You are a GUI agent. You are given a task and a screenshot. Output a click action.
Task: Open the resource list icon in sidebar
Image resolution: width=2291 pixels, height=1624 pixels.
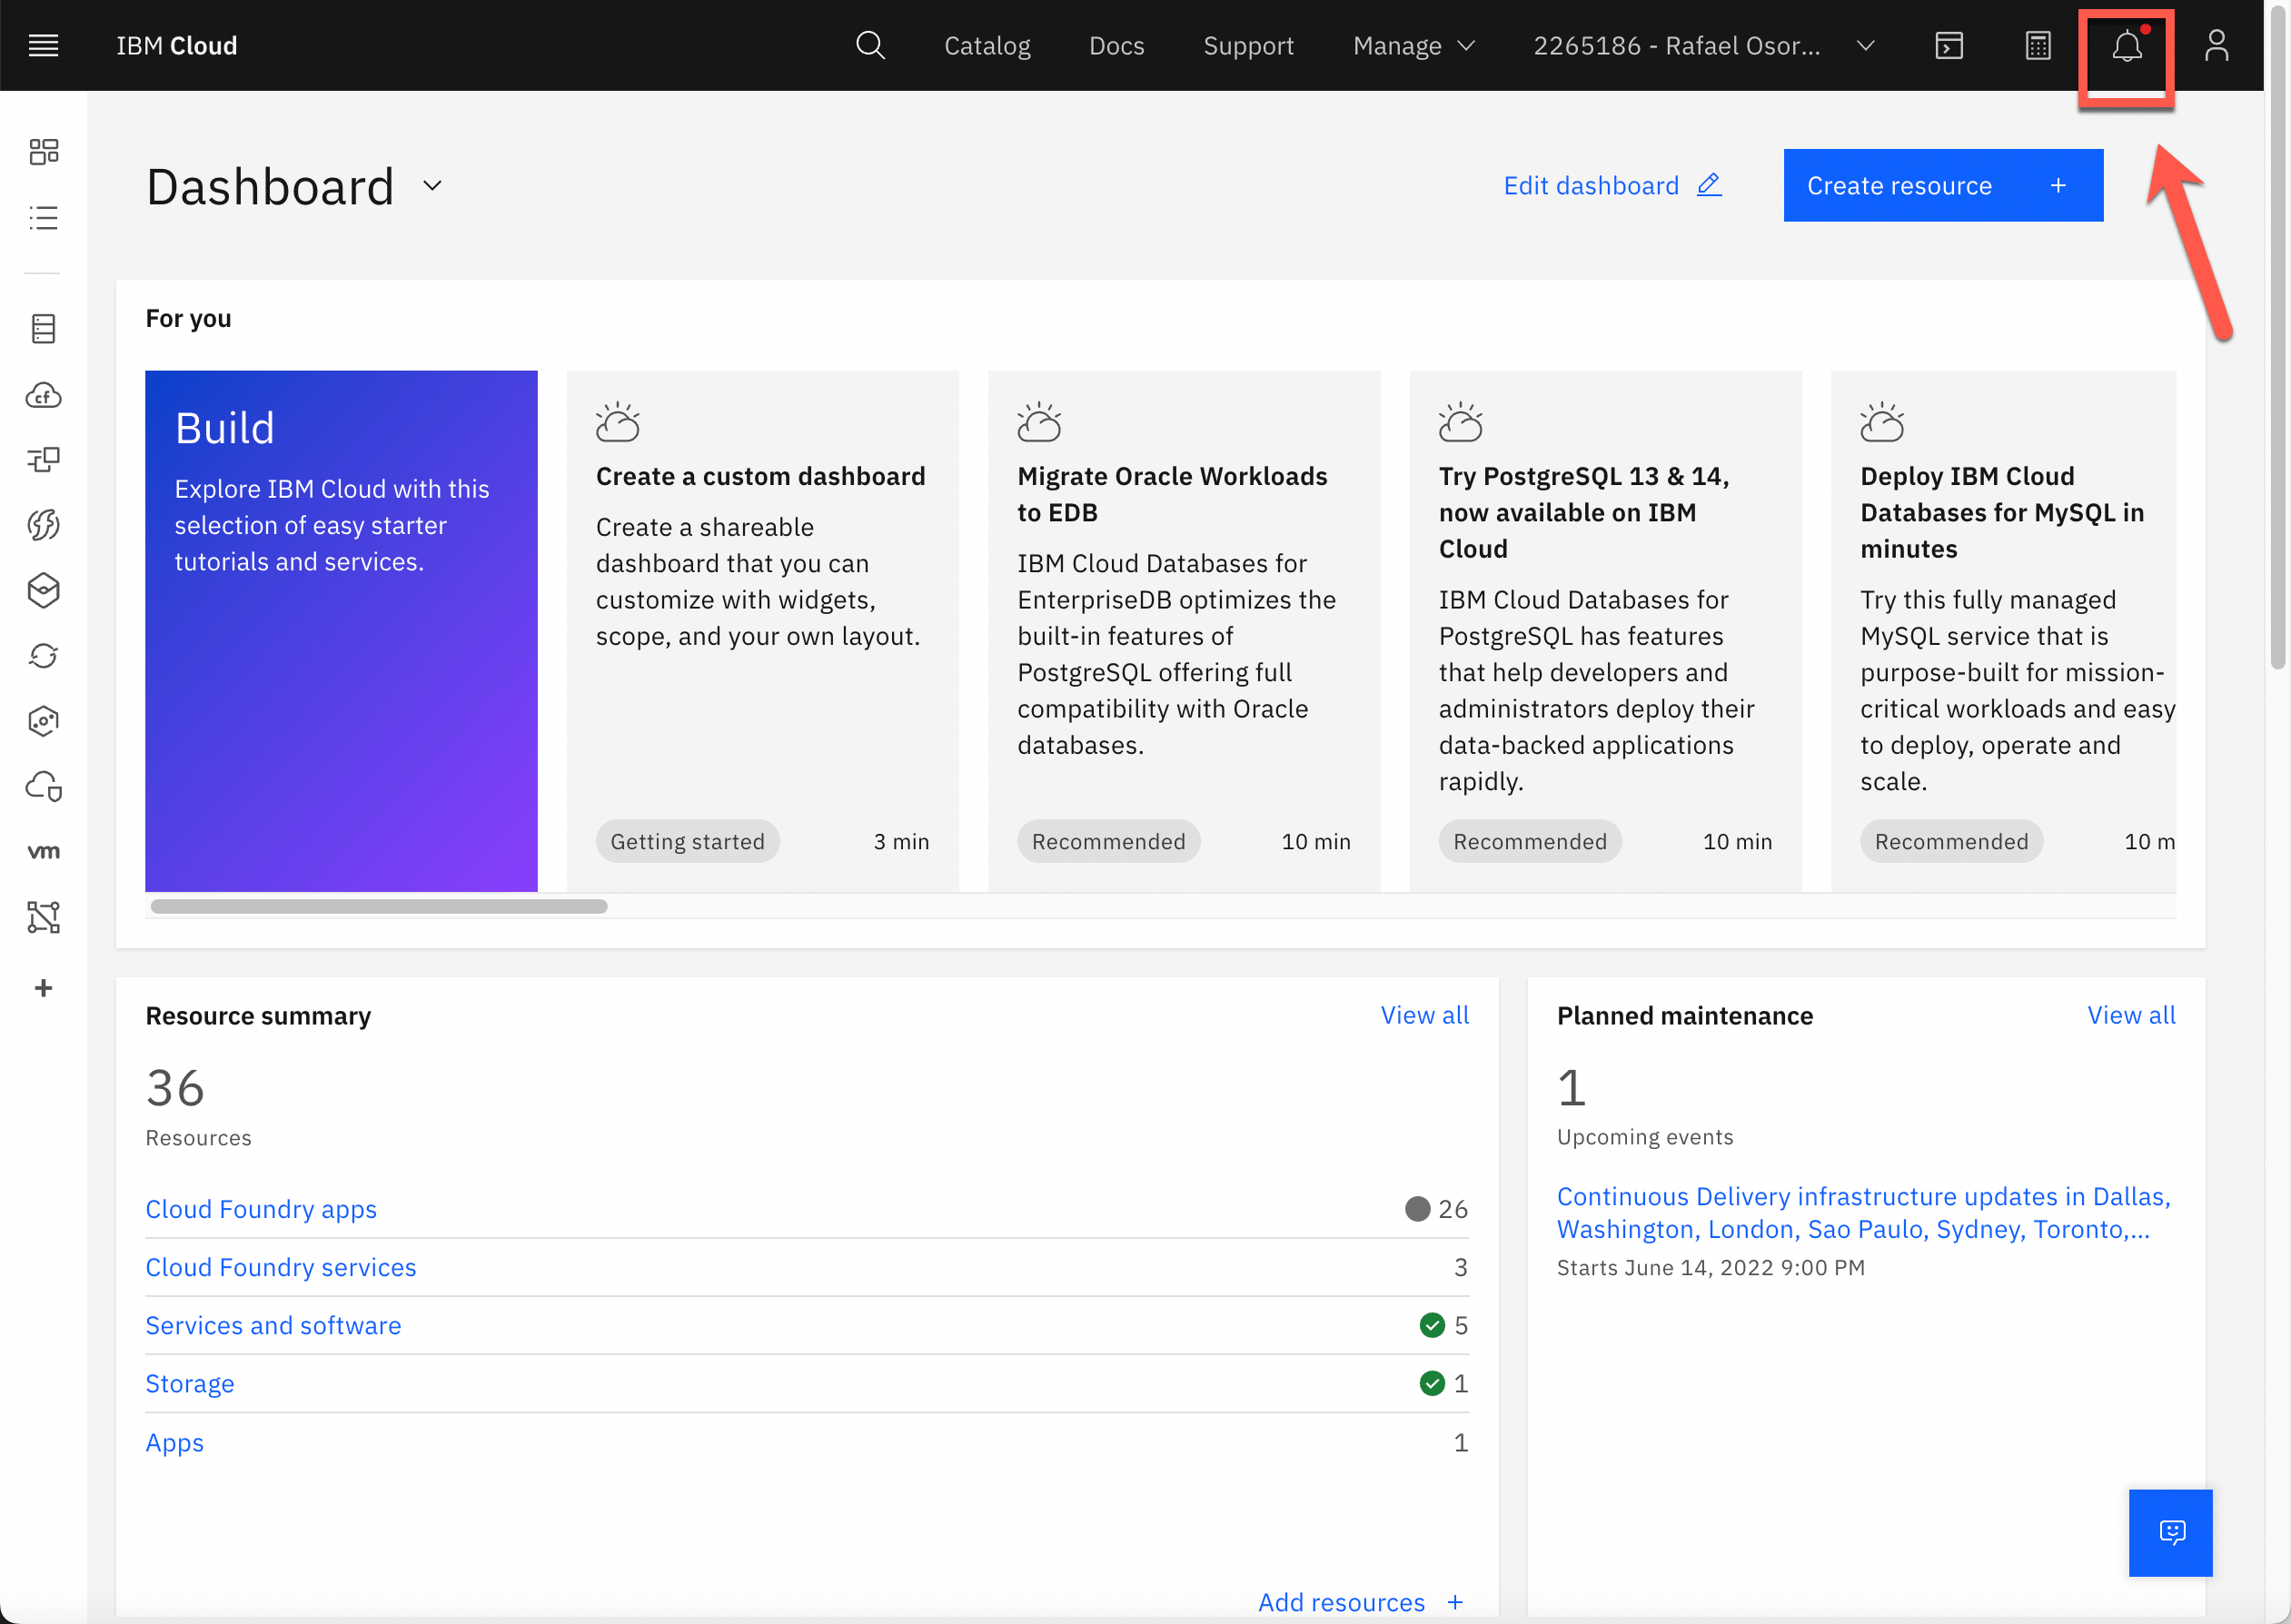click(x=44, y=218)
